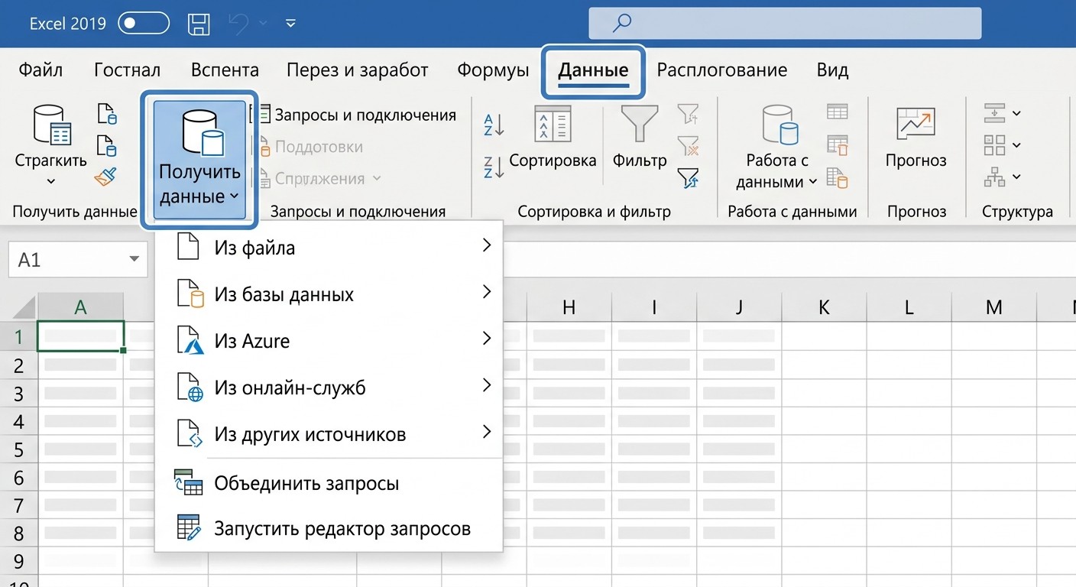1076x587 pixels.
Task: Choose Объединить запросы menu entry
Action: click(x=329, y=483)
